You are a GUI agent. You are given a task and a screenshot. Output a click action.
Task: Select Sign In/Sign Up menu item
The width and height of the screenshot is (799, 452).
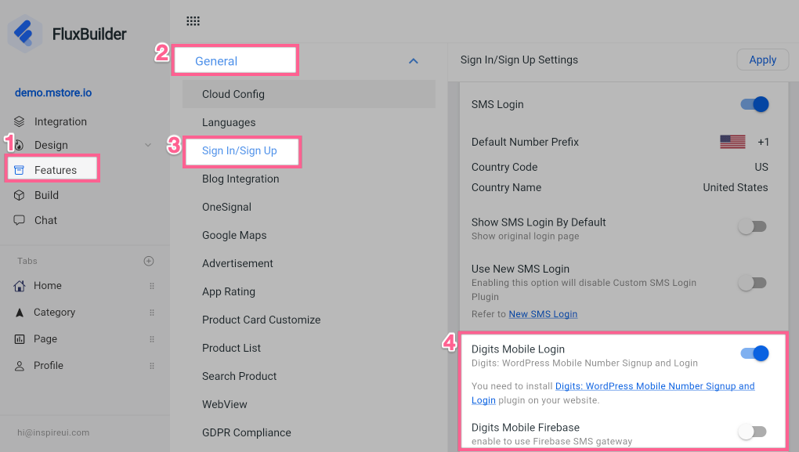point(240,150)
